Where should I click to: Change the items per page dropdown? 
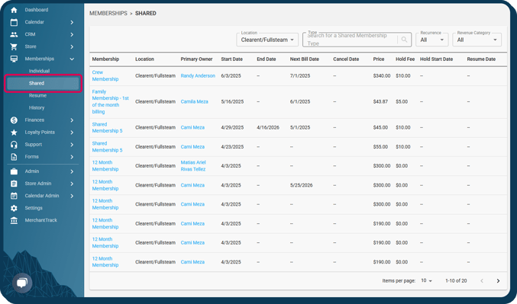[x=426, y=280]
